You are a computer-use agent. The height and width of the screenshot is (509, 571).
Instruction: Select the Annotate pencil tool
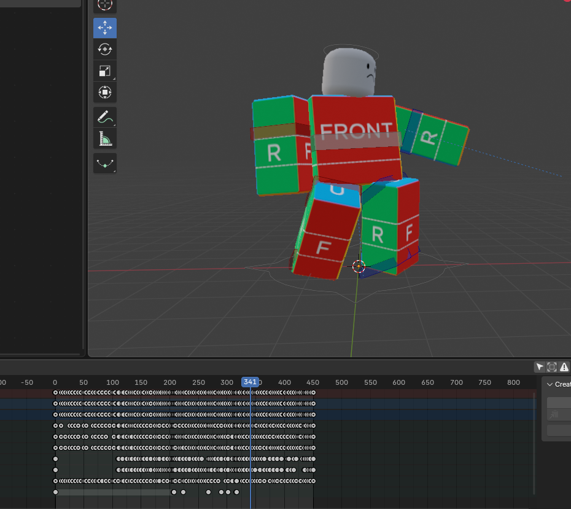click(x=105, y=117)
